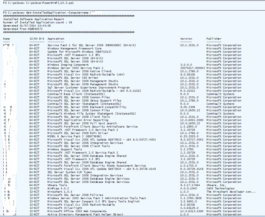The width and height of the screenshot is (265, 217).
Task: Click version value '1.5.1993.0'
Action: point(188,126)
